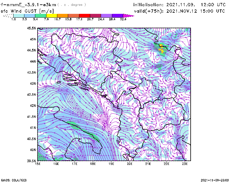Click the 42N latitude label
Screen dimensions: 235x182
33,106
